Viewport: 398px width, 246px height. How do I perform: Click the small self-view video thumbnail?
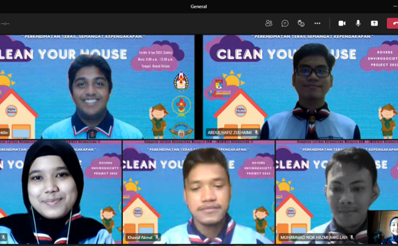pos(385,228)
